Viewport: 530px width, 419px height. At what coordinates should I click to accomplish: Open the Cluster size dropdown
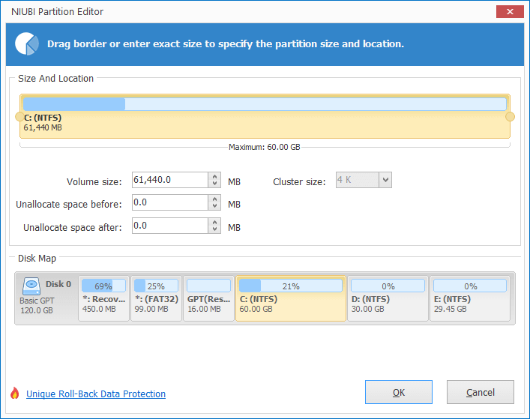point(385,180)
